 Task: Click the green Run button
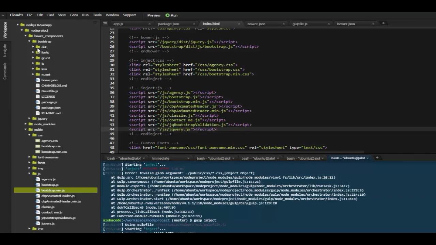click(172, 15)
